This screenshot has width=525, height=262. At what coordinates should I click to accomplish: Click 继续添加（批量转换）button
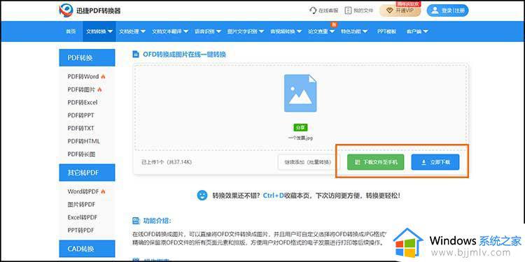tap(308, 162)
